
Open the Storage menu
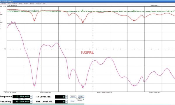[x=32, y=4]
